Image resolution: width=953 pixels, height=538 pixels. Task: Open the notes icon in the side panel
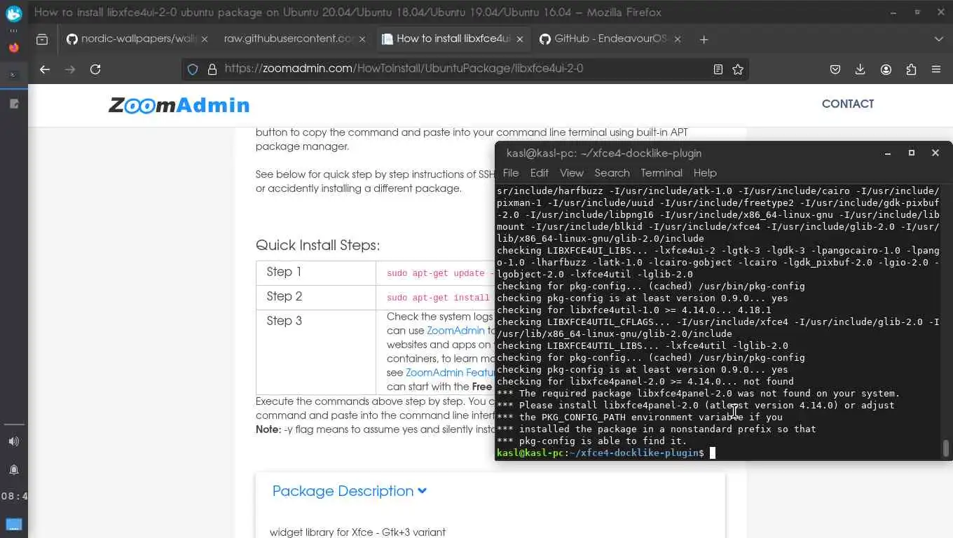pos(14,104)
